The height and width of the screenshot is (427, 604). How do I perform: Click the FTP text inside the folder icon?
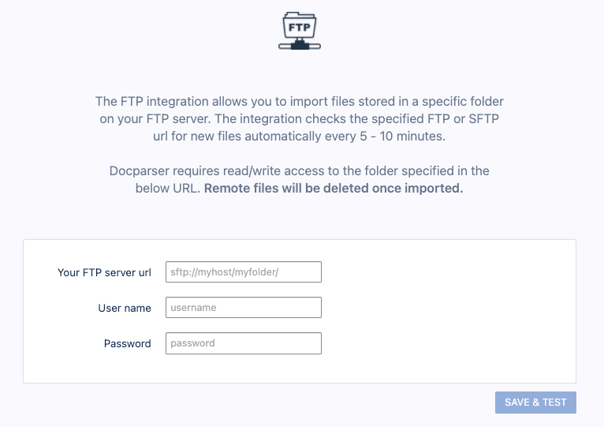tap(300, 28)
